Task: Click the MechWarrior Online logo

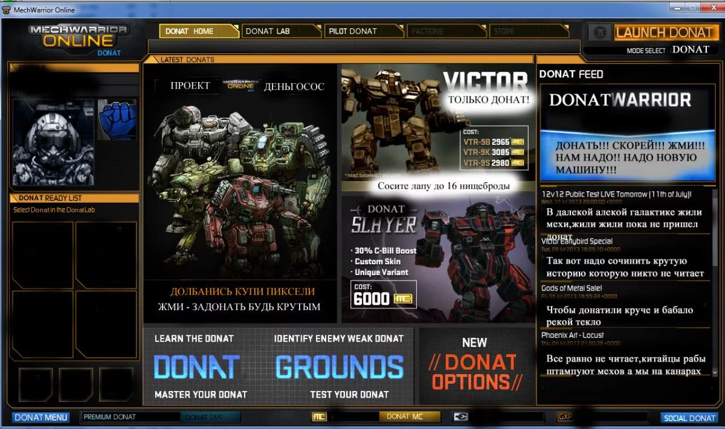Action: (79, 37)
